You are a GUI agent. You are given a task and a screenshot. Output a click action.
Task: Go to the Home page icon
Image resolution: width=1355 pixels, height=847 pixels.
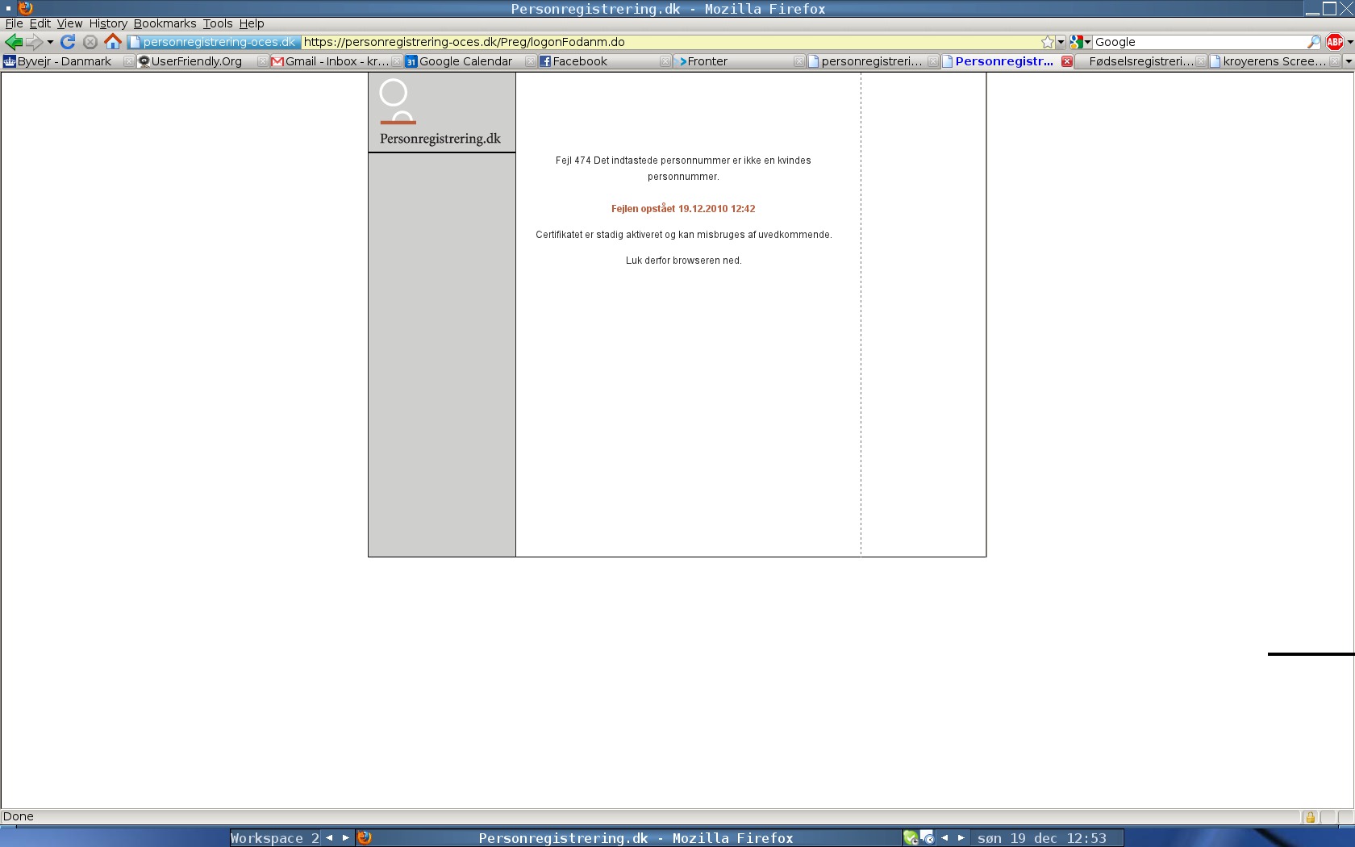click(x=113, y=42)
